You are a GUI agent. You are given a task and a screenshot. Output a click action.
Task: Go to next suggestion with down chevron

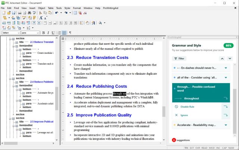point(230,59)
